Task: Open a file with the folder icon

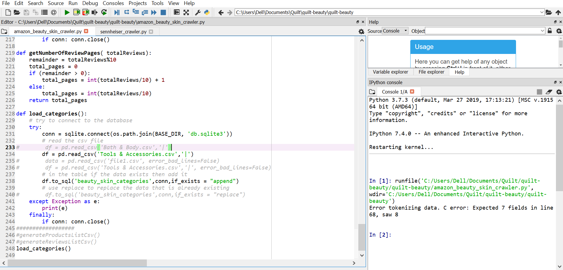Action: (17, 12)
